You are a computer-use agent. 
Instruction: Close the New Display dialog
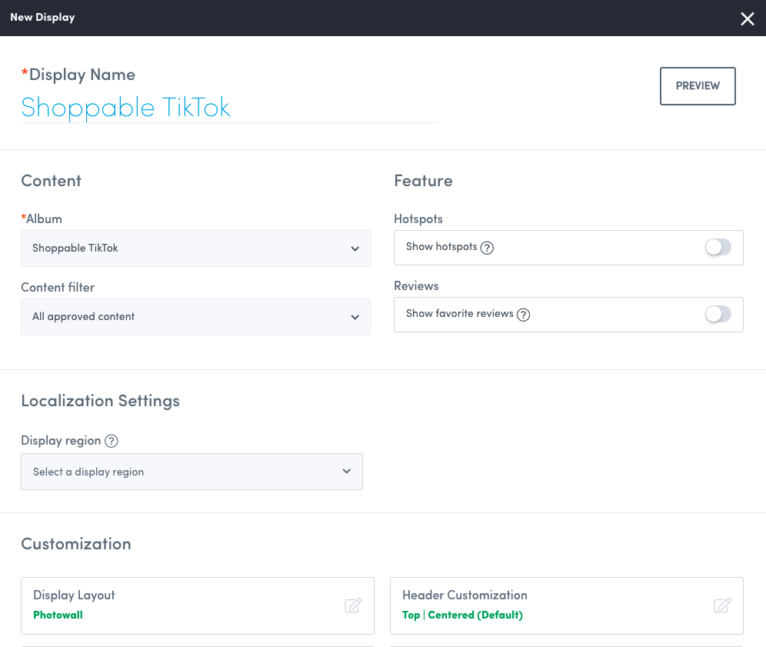pyautogui.click(x=747, y=18)
